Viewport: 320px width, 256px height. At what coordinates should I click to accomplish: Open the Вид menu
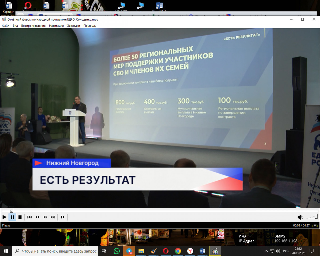click(x=15, y=26)
